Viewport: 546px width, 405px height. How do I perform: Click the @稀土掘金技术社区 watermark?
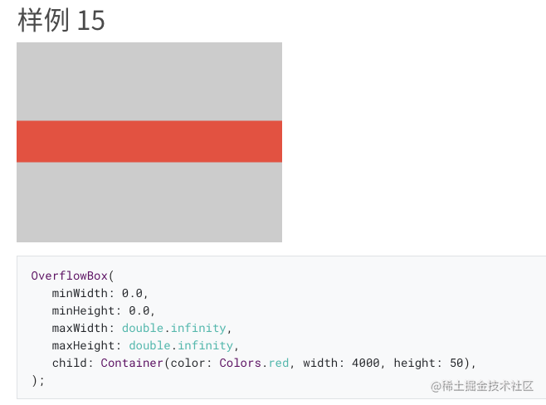click(x=482, y=386)
